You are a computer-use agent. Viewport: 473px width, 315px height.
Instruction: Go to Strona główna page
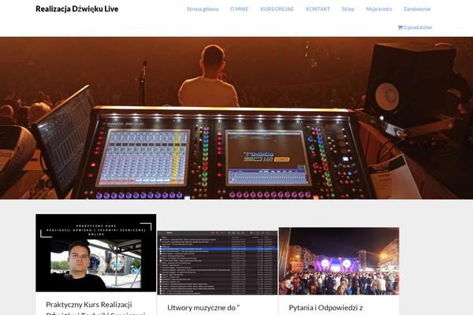coord(203,9)
